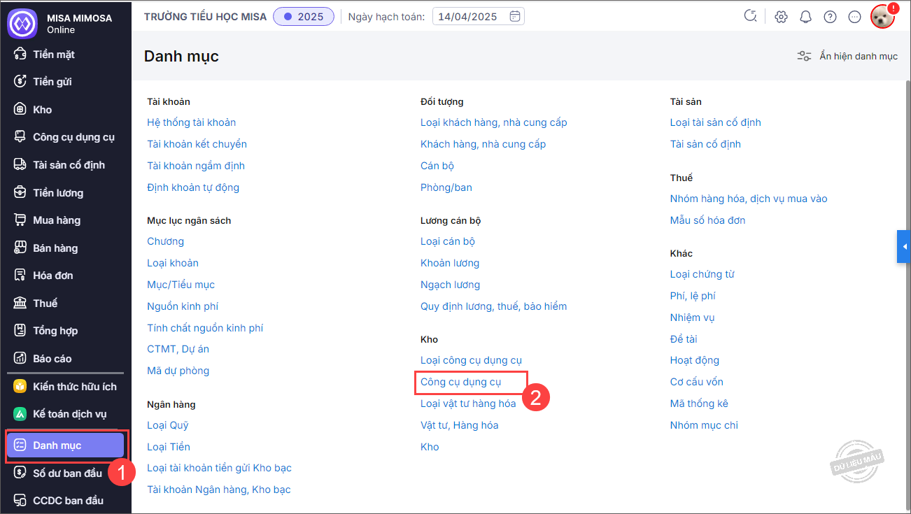Open Báo cáo in the sidebar
This screenshot has height=514, width=911.
(x=52, y=359)
